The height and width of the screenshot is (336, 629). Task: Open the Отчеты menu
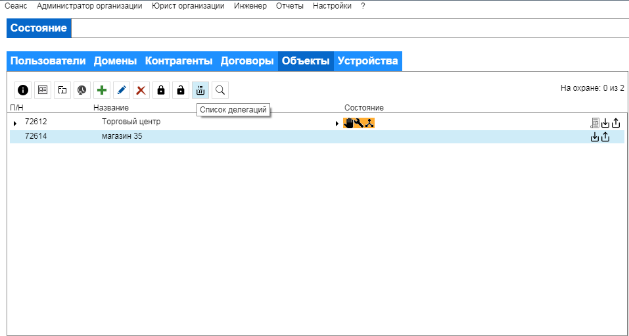click(x=290, y=6)
